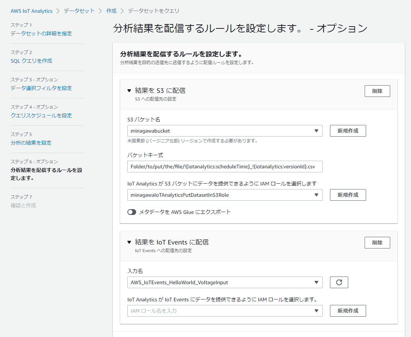Screen dimensions: 411x337
Task: Go to the 作成 breadcrumb link
Action: click(x=111, y=11)
